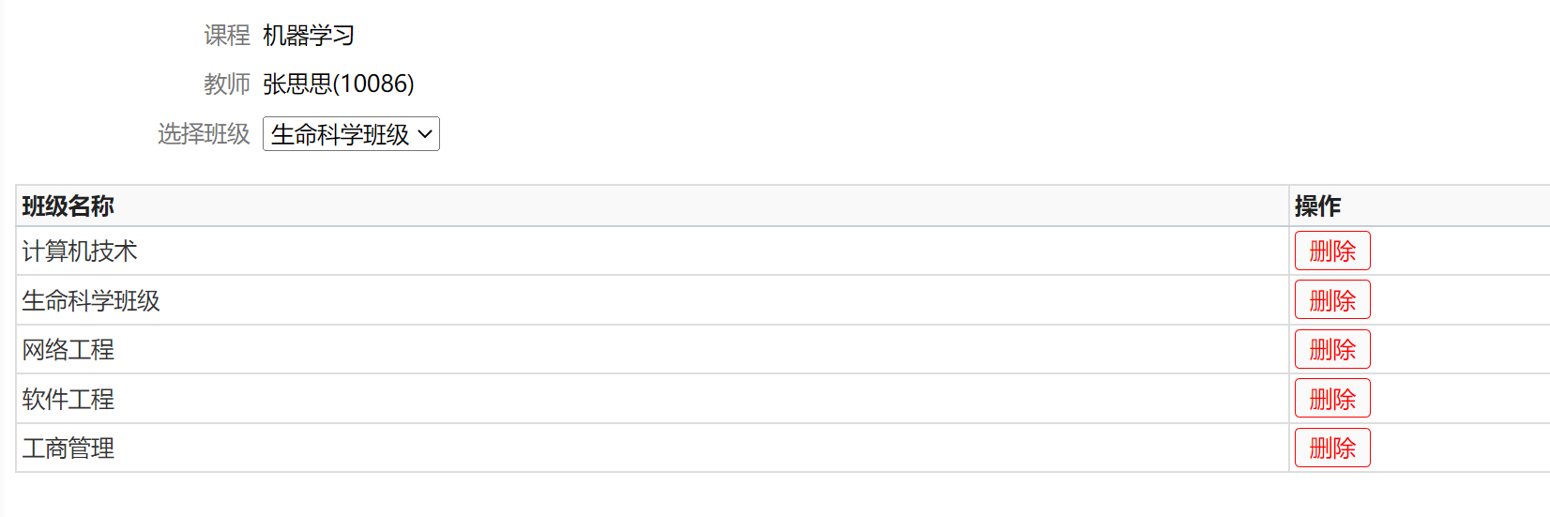Click the 教师 field label

[x=227, y=84]
